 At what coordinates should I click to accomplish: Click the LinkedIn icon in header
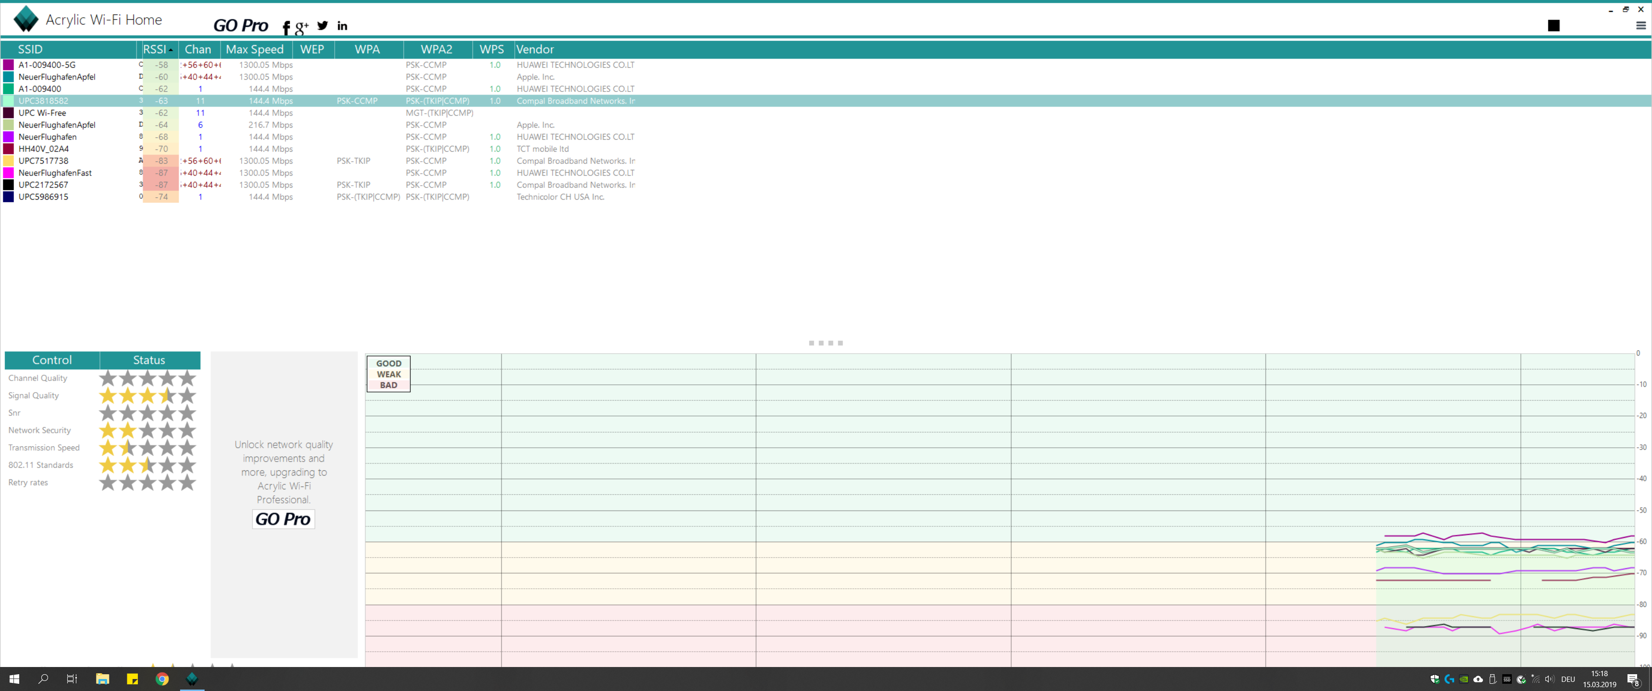342,25
